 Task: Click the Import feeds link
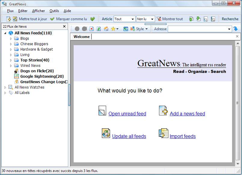click(x=182, y=136)
